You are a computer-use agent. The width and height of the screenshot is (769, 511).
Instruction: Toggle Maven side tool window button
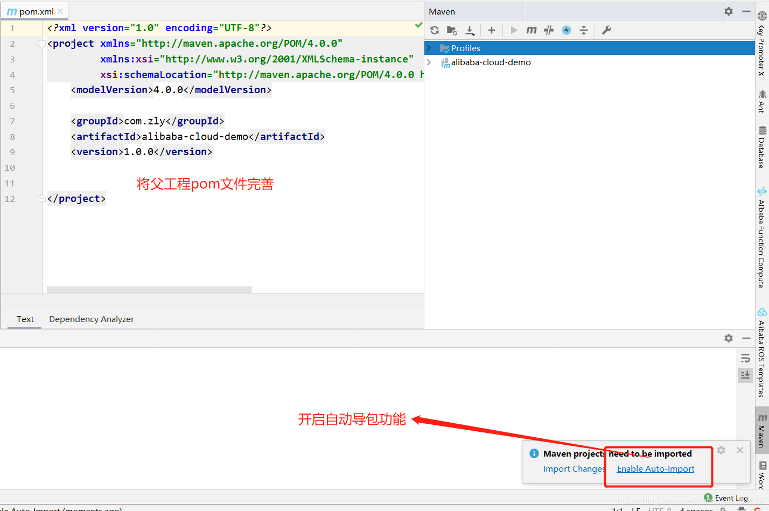761,431
